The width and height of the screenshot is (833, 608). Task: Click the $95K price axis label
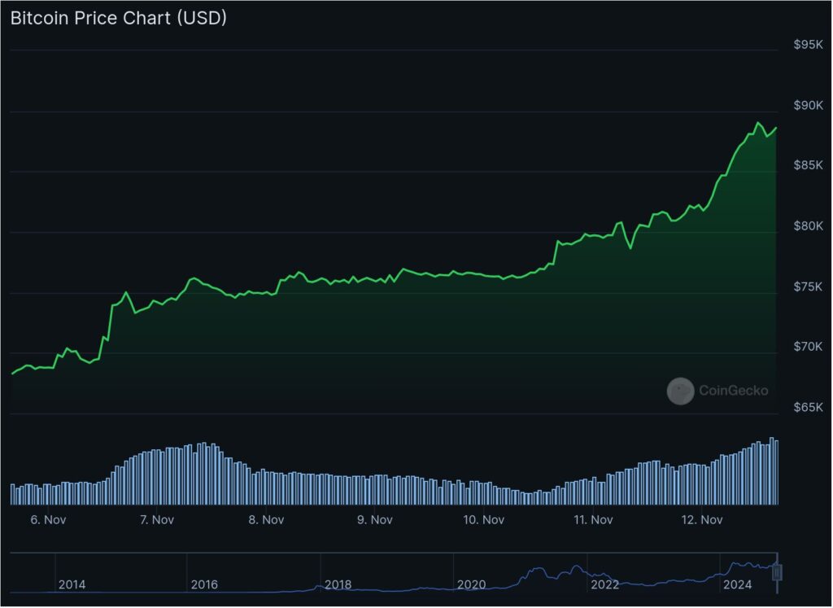(808, 45)
